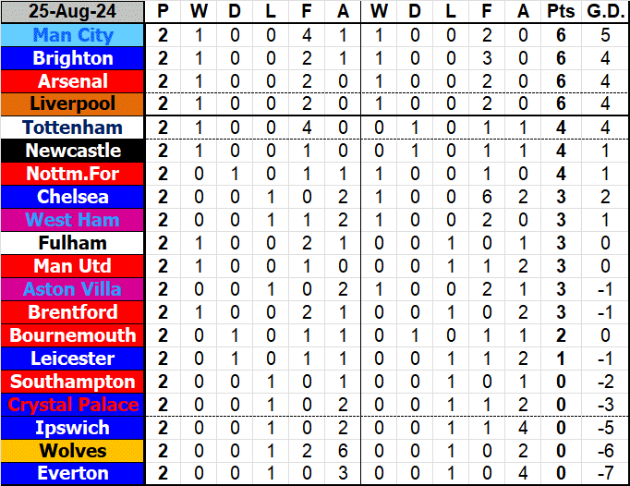
Task: Select the Fulham row label
Action: [x=73, y=243]
